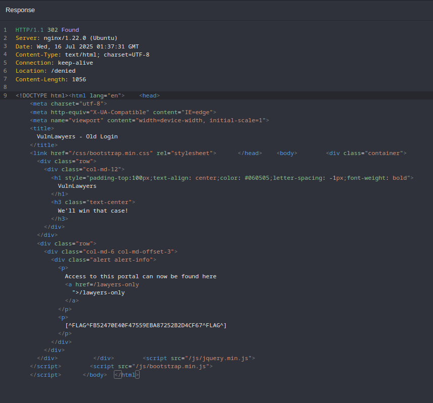The width and height of the screenshot is (433, 403).
Task: Click the <!DOCTYPE html> declaration
Action: pos(40,95)
